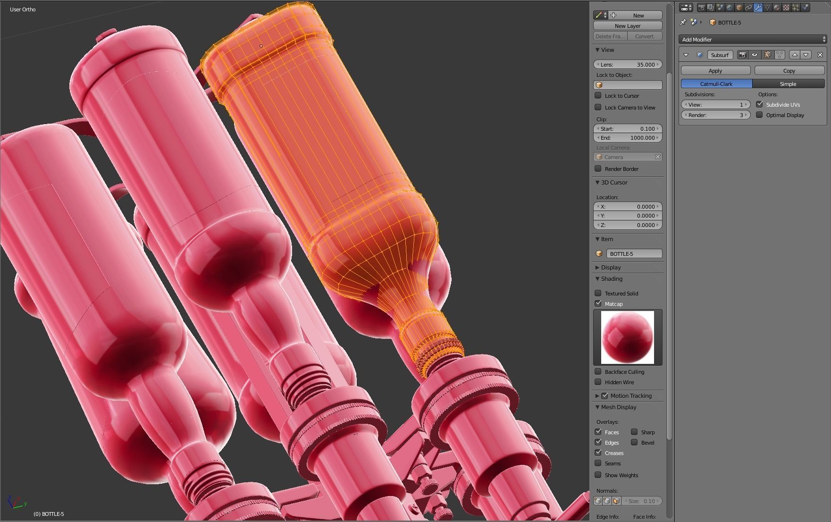The width and height of the screenshot is (831, 522).
Task: Select Simple subdivision type
Action: click(788, 84)
